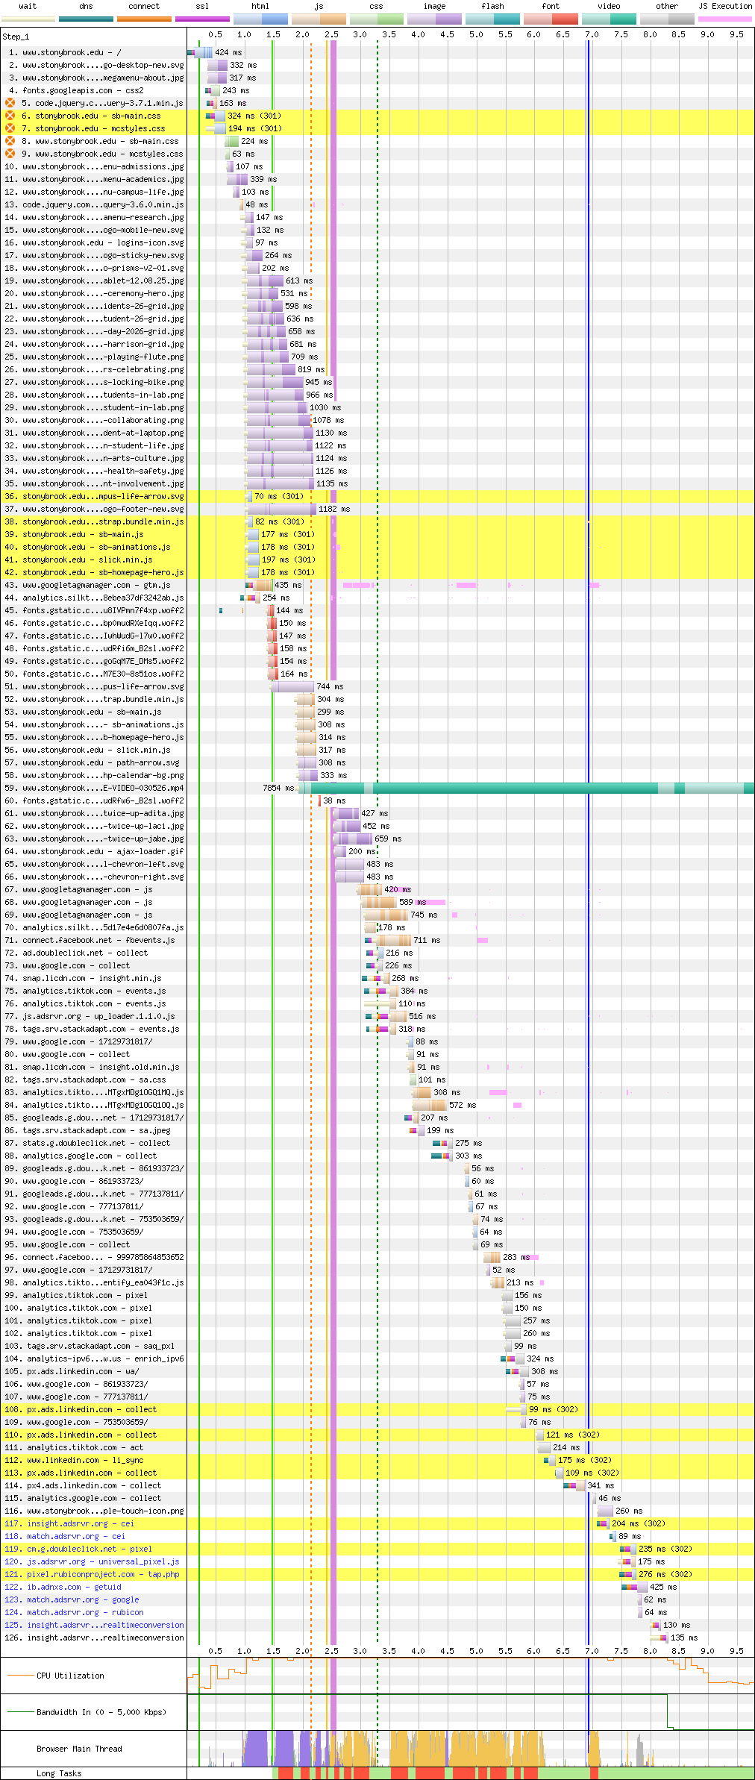The width and height of the screenshot is (755, 1780).
Task: Click the pink JS Execution legend swatch
Action: coord(725,19)
